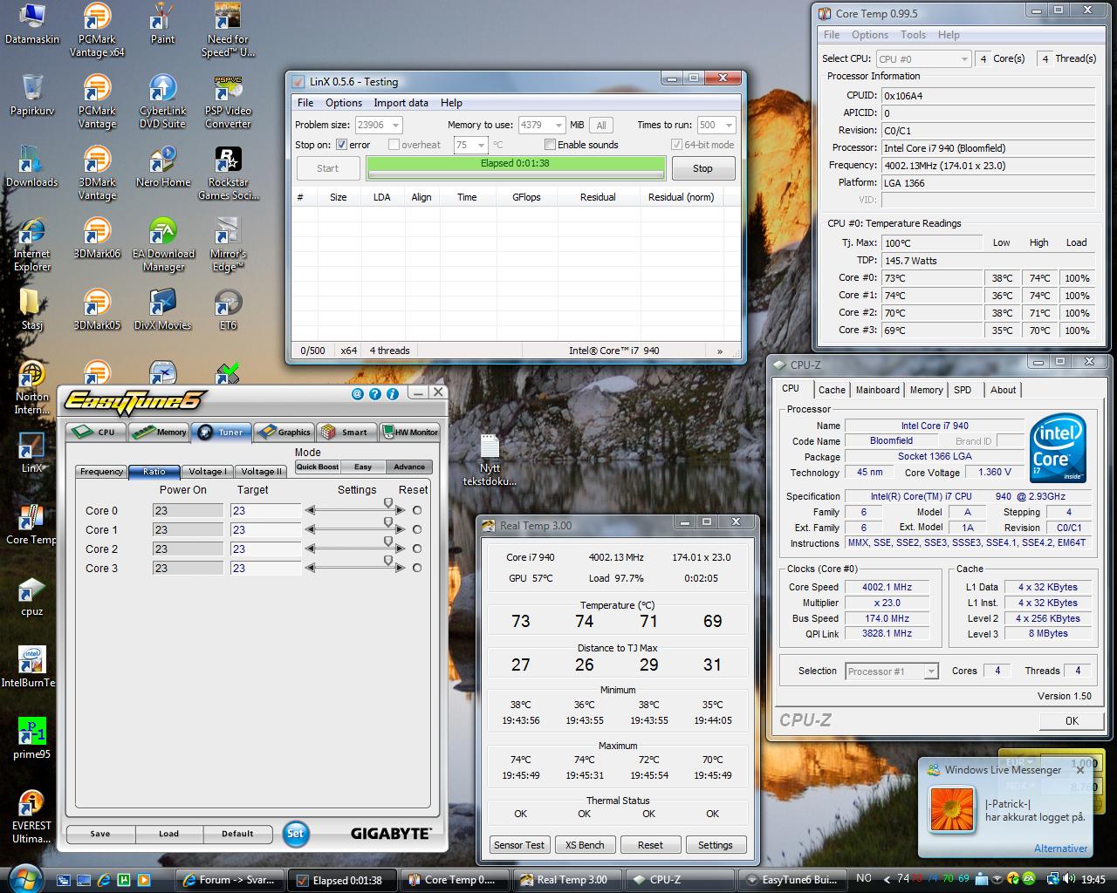Stop the LinX test
Image resolution: width=1117 pixels, height=893 pixels.
702,168
